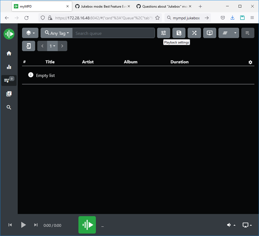Close the myMPD browser tab
Screen dimensions: 259x236
(67, 6)
